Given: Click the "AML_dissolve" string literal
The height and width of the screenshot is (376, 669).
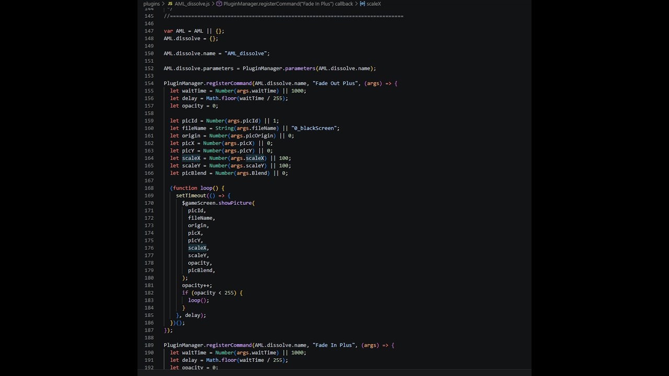Looking at the screenshot, I should pos(246,53).
